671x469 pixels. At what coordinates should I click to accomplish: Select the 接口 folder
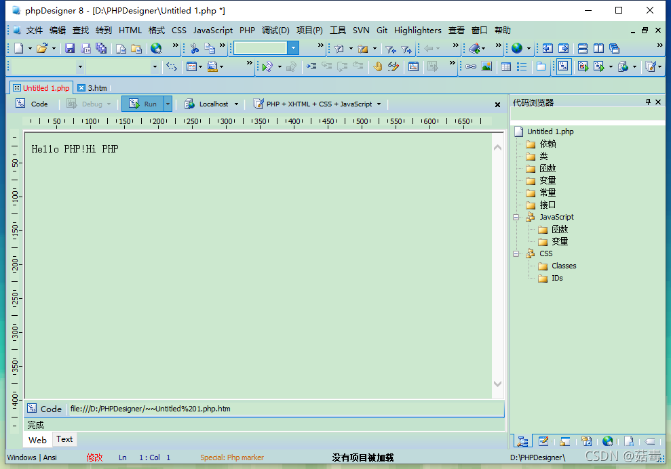point(548,205)
